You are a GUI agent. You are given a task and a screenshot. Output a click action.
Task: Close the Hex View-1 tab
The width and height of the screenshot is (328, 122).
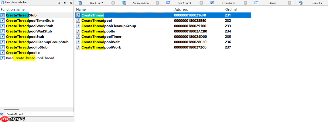[x=201, y=3]
